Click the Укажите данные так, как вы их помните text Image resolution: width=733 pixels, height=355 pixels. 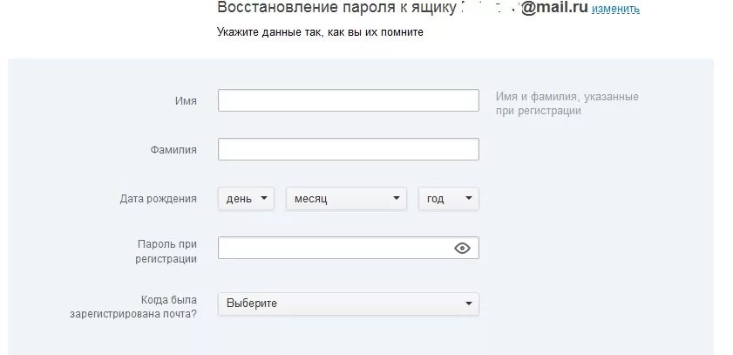tap(320, 31)
